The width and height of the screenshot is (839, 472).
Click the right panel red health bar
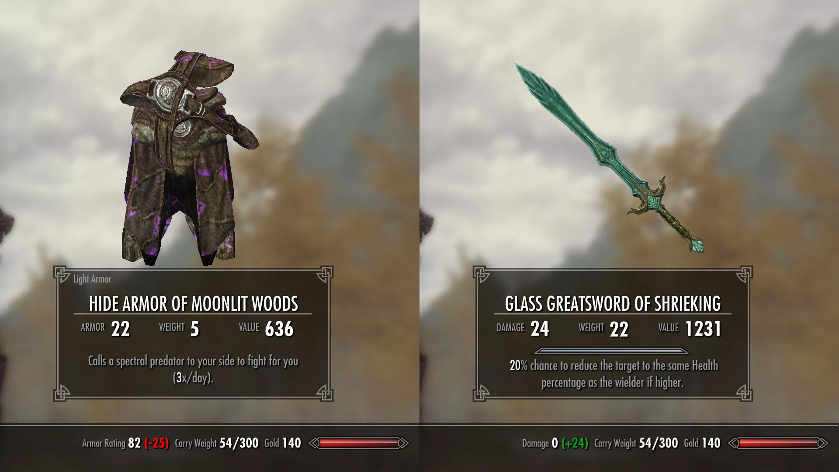(x=778, y=443)
